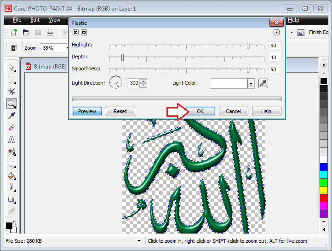Image resolution: width=332 pixels, height=251 pixels.
Task: Open the Light Color dropdown
Action: [x=251, y=83]
